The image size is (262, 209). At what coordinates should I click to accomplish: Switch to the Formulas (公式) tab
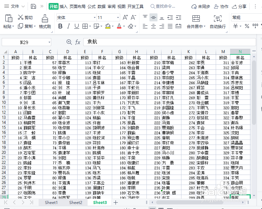pyautogui.click(x=92, y=7)
